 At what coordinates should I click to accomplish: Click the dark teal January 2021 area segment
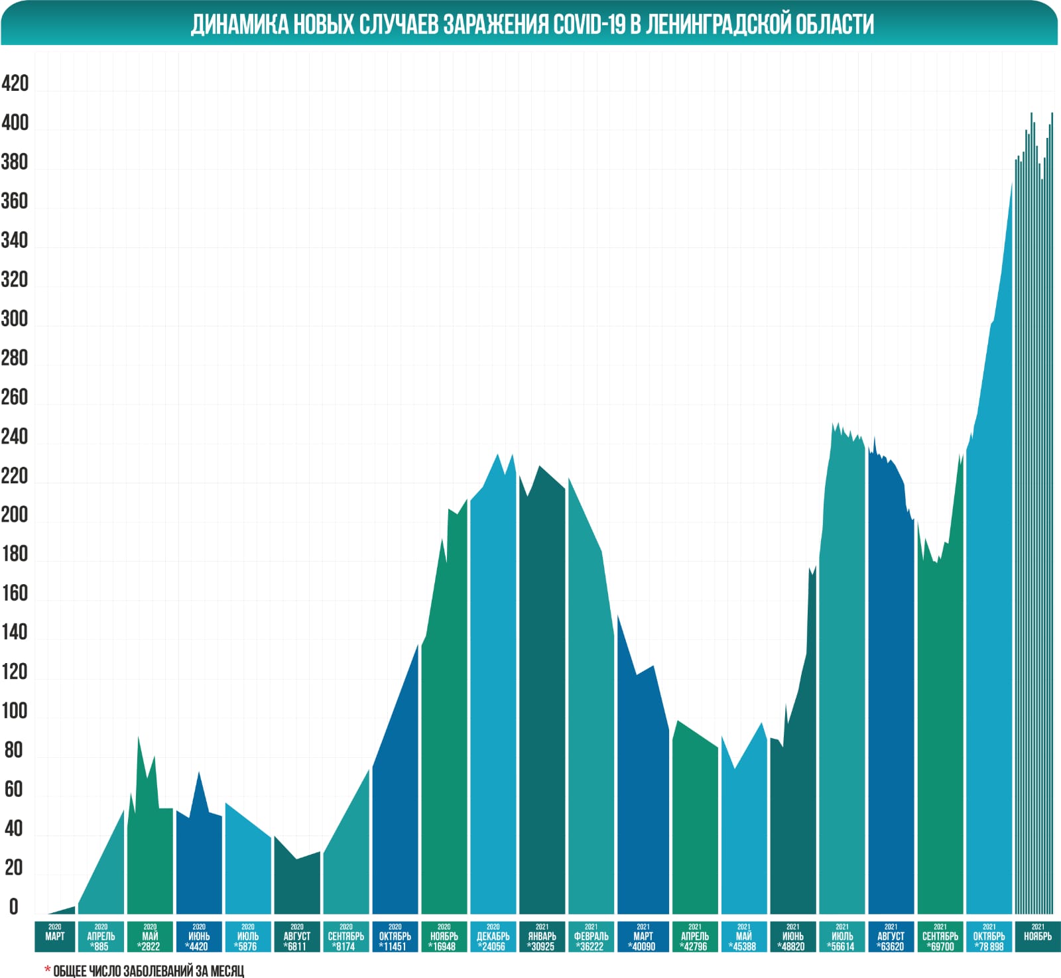point(542,696)
